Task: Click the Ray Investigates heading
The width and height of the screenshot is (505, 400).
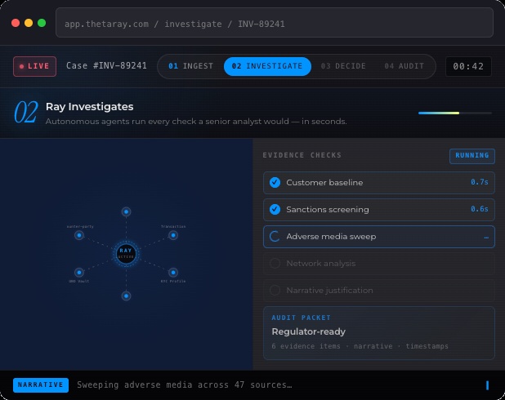Action: (90, 106)
